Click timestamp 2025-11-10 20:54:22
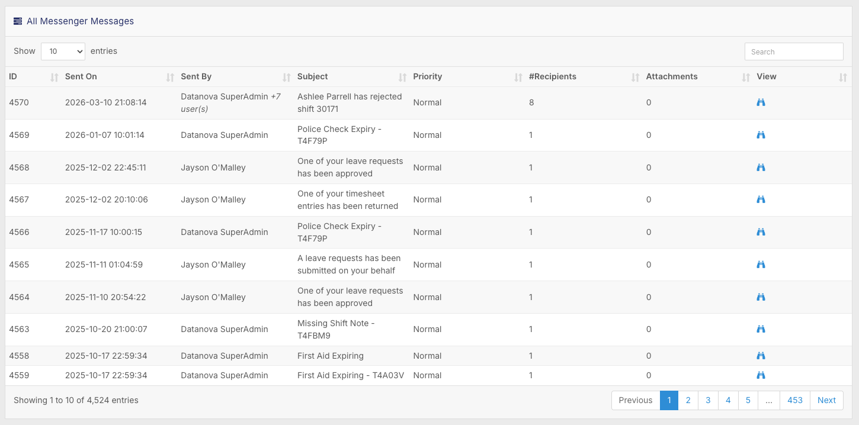Viewport: 859px width, 425px height. click(105, 297)
